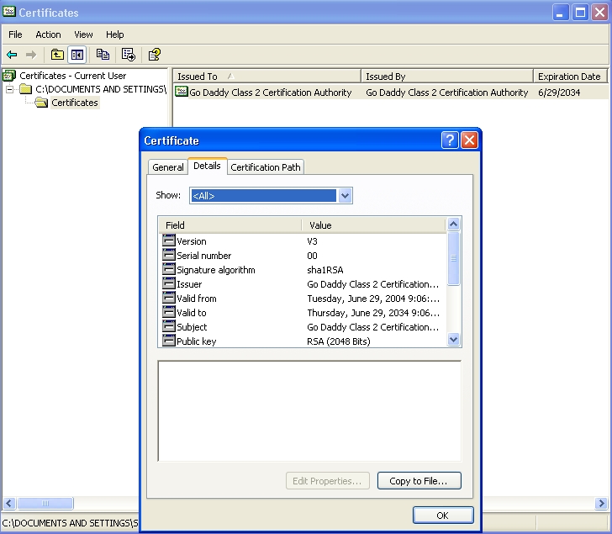The width and height of the screenshot is (612, 534).
Task: Open the File menu
Action: tap(15, 34)
